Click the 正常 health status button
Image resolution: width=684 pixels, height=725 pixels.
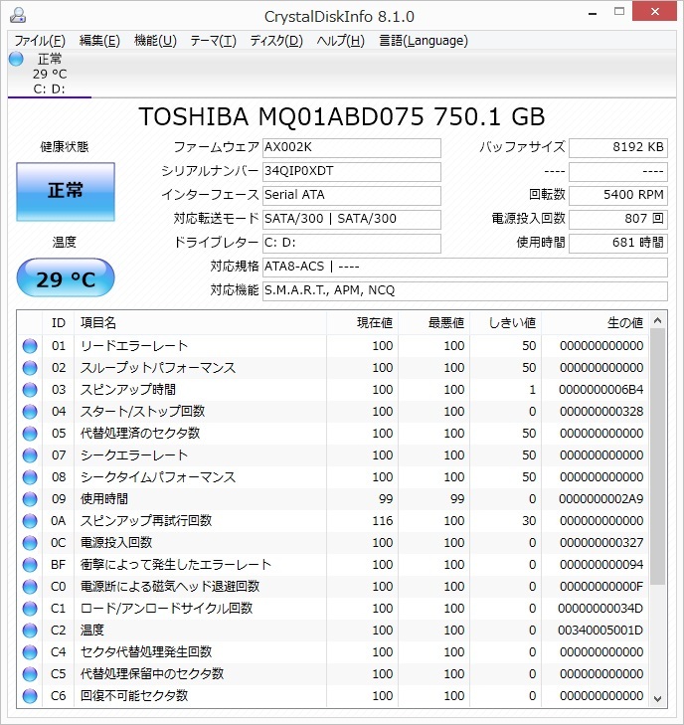click(66, 191)
